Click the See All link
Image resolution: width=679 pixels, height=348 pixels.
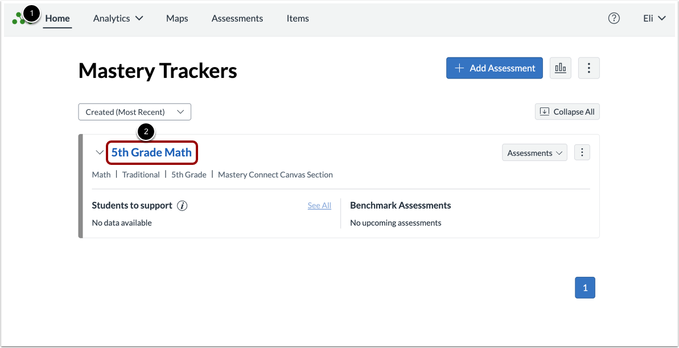tap(320, 205)
